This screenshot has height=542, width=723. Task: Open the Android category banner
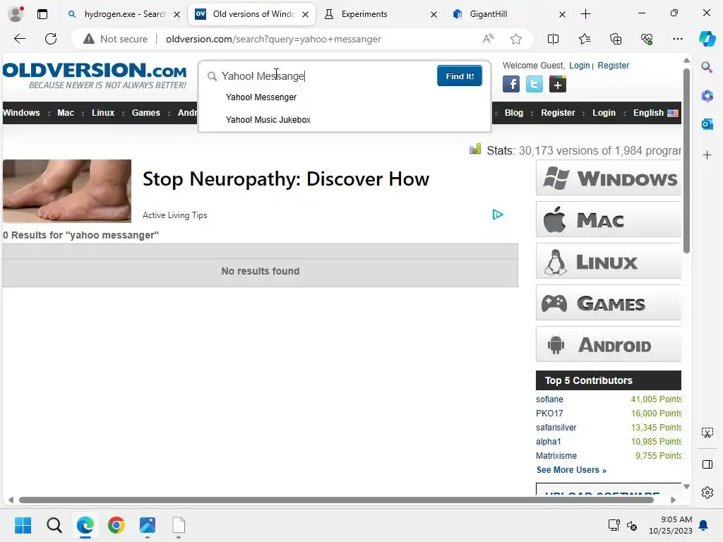tap(608, 344)
